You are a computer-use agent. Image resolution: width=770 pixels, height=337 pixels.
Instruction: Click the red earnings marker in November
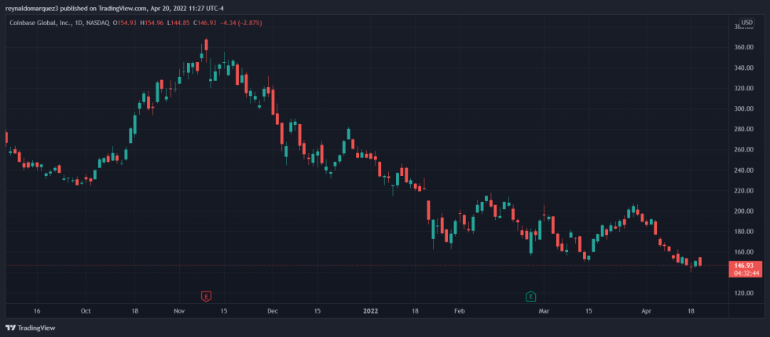pos(207,296)
